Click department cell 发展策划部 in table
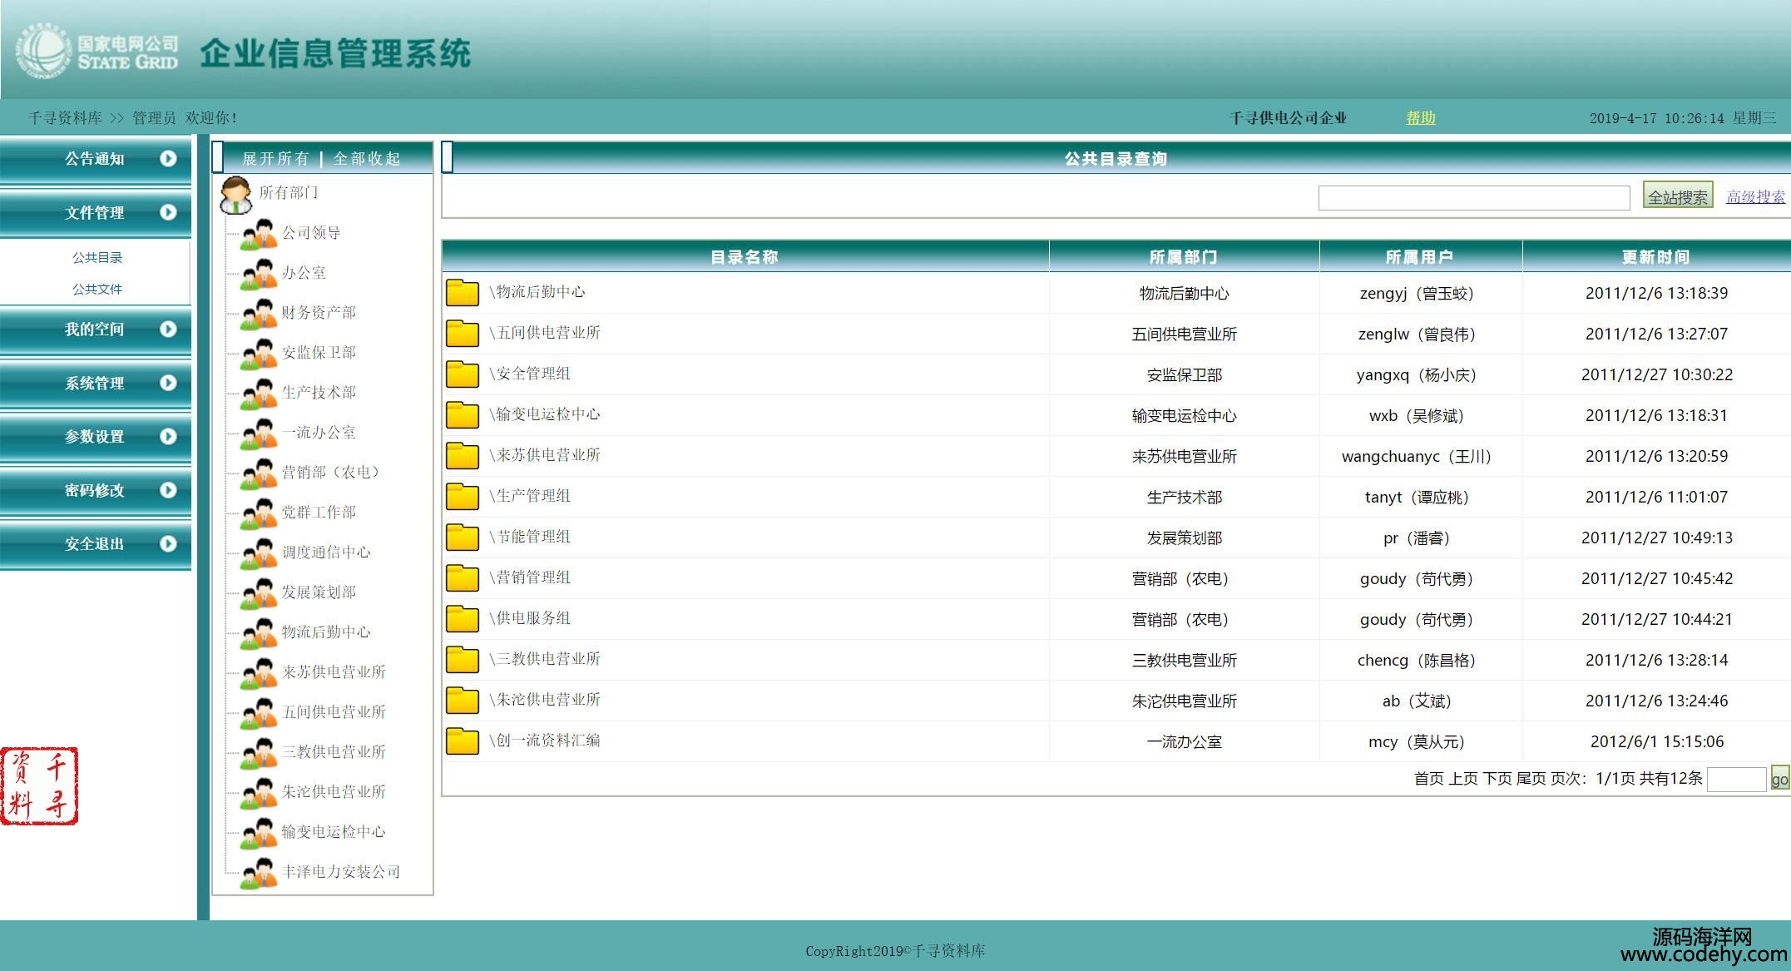This screenshot has width=1791, height=971. pyautogui.click(x=1185, y=538)
